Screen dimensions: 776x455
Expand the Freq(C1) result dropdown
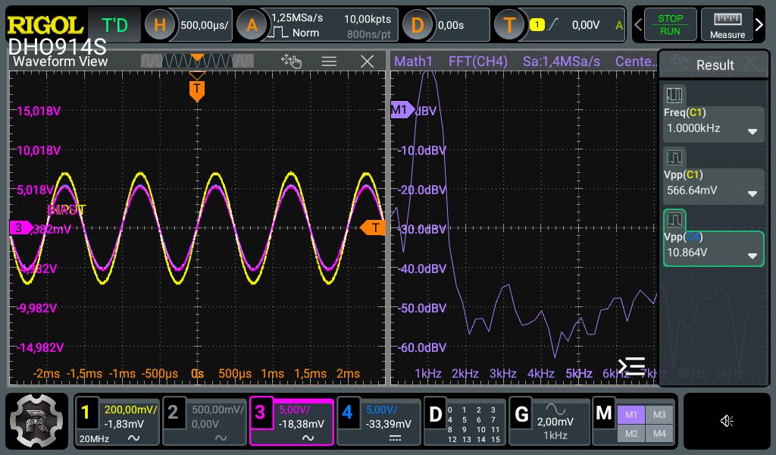(x=753, y=132)
